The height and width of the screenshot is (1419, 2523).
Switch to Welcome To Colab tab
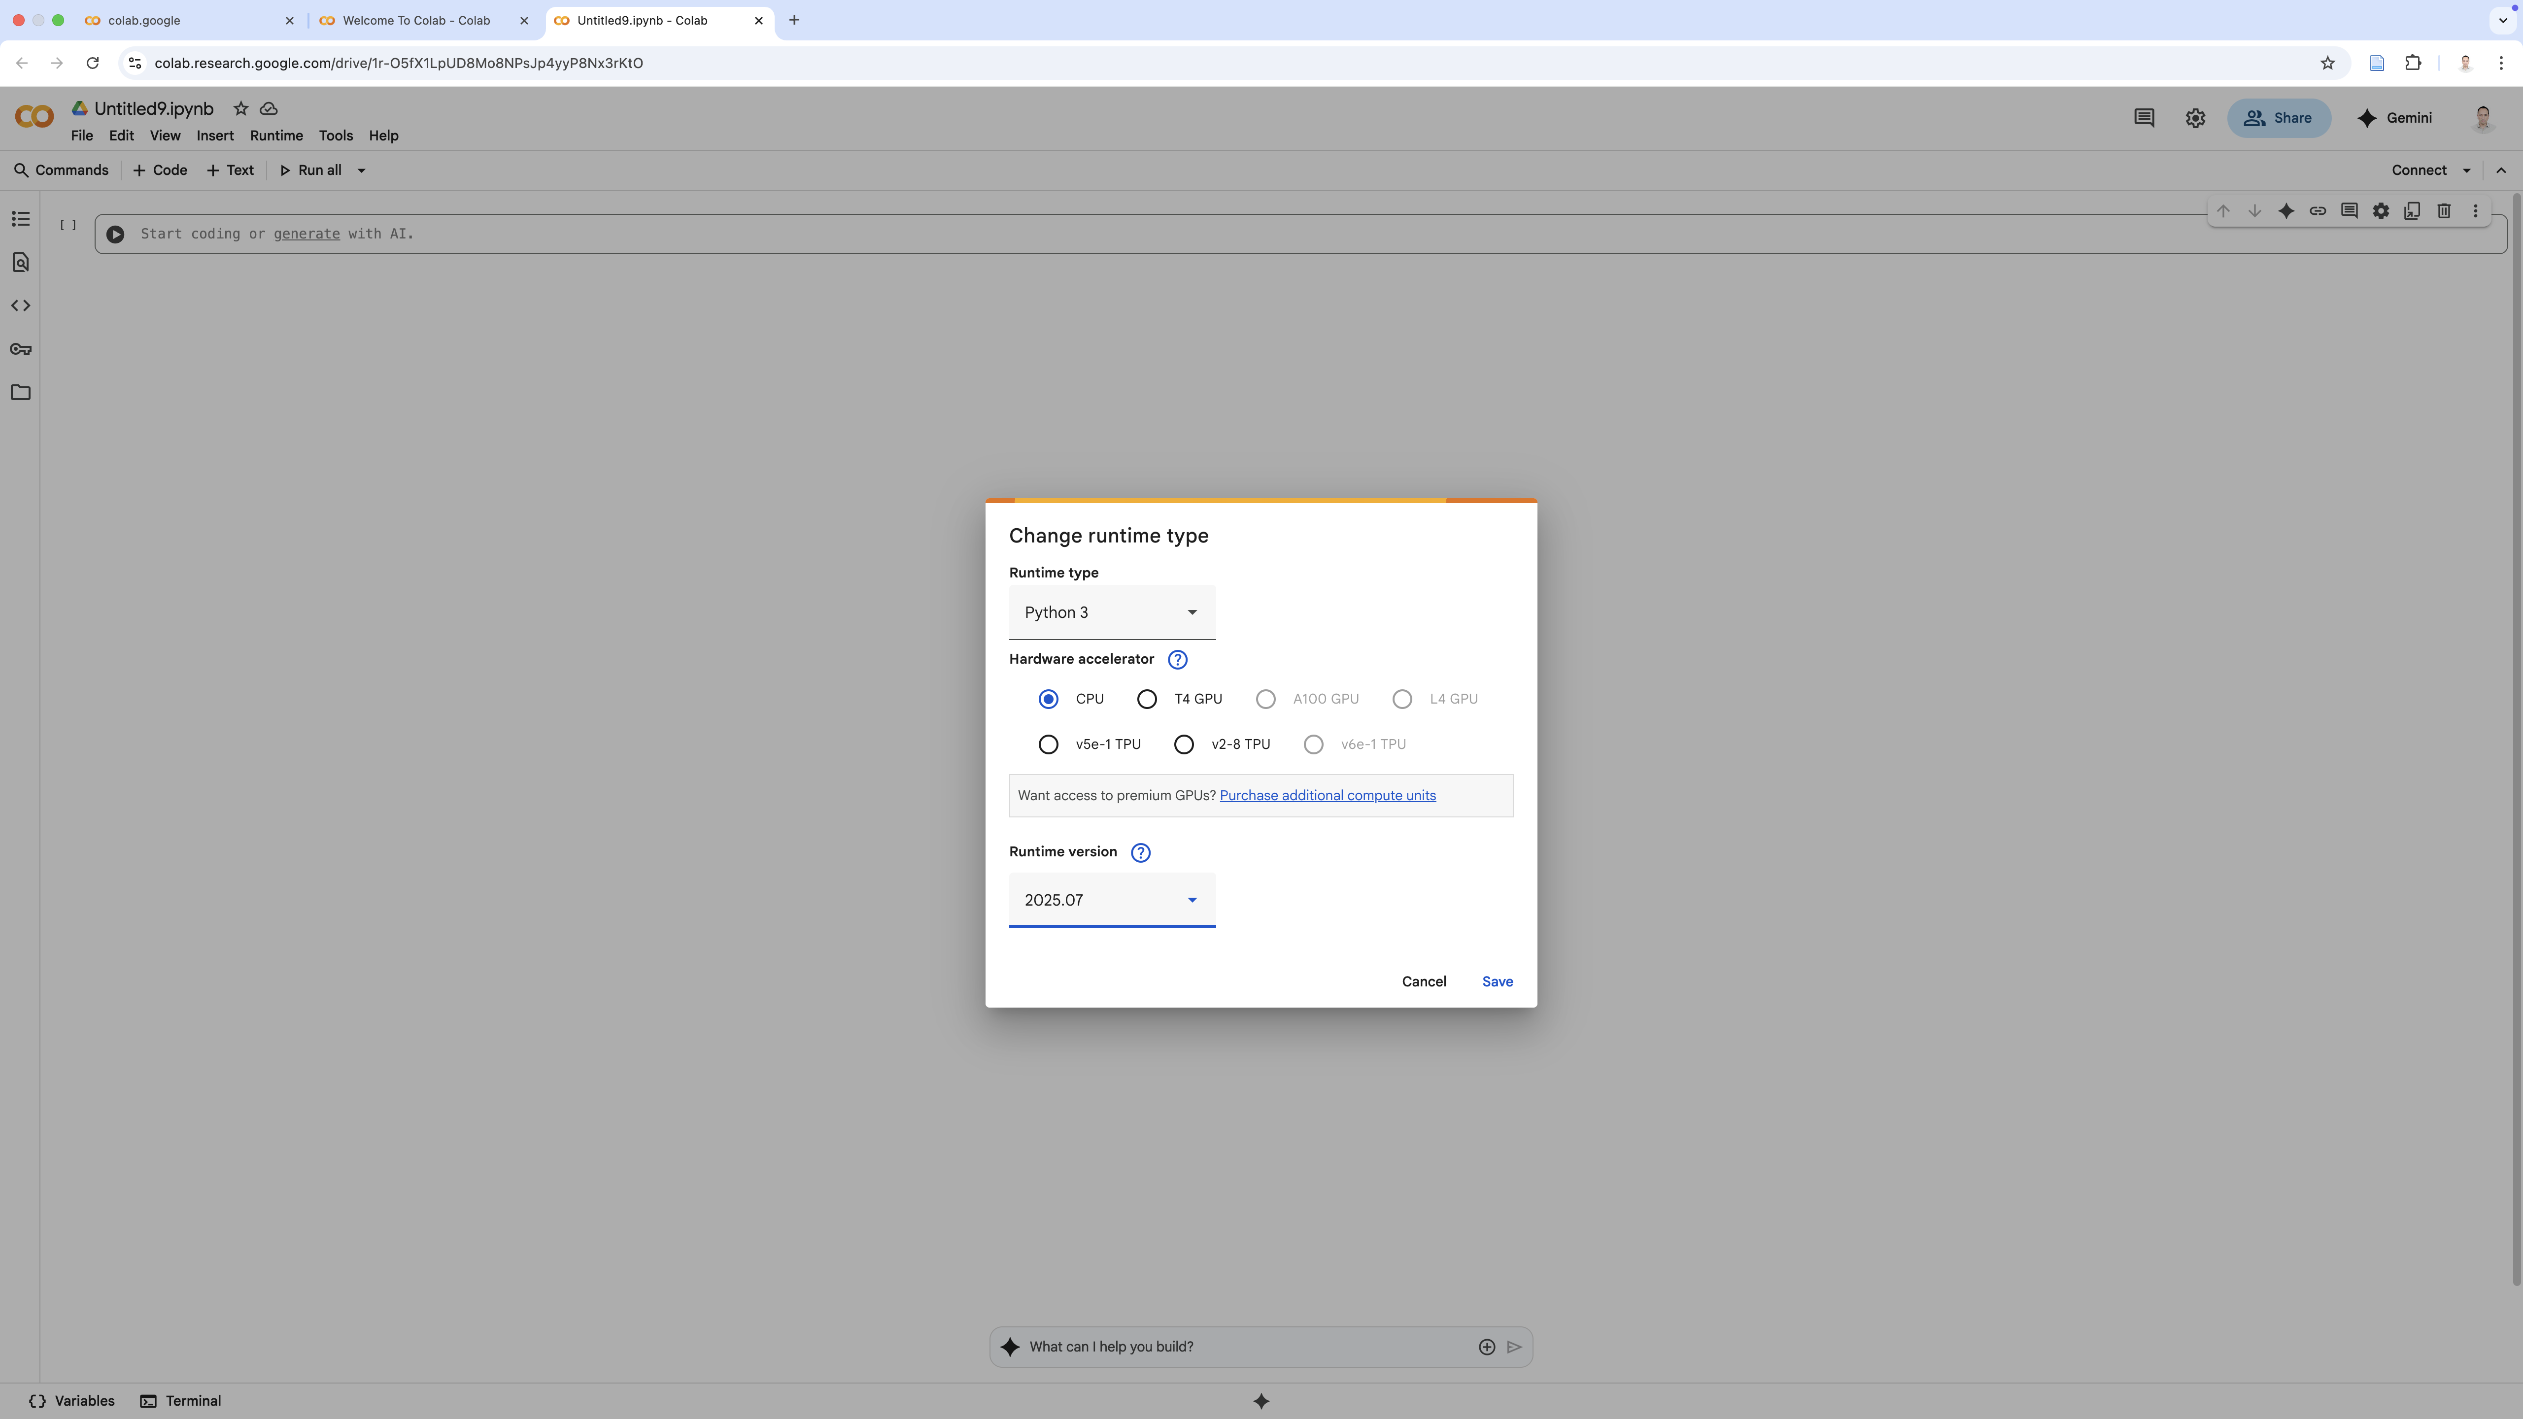[416, 21]
